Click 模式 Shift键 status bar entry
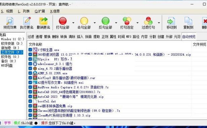 [26, 123]
